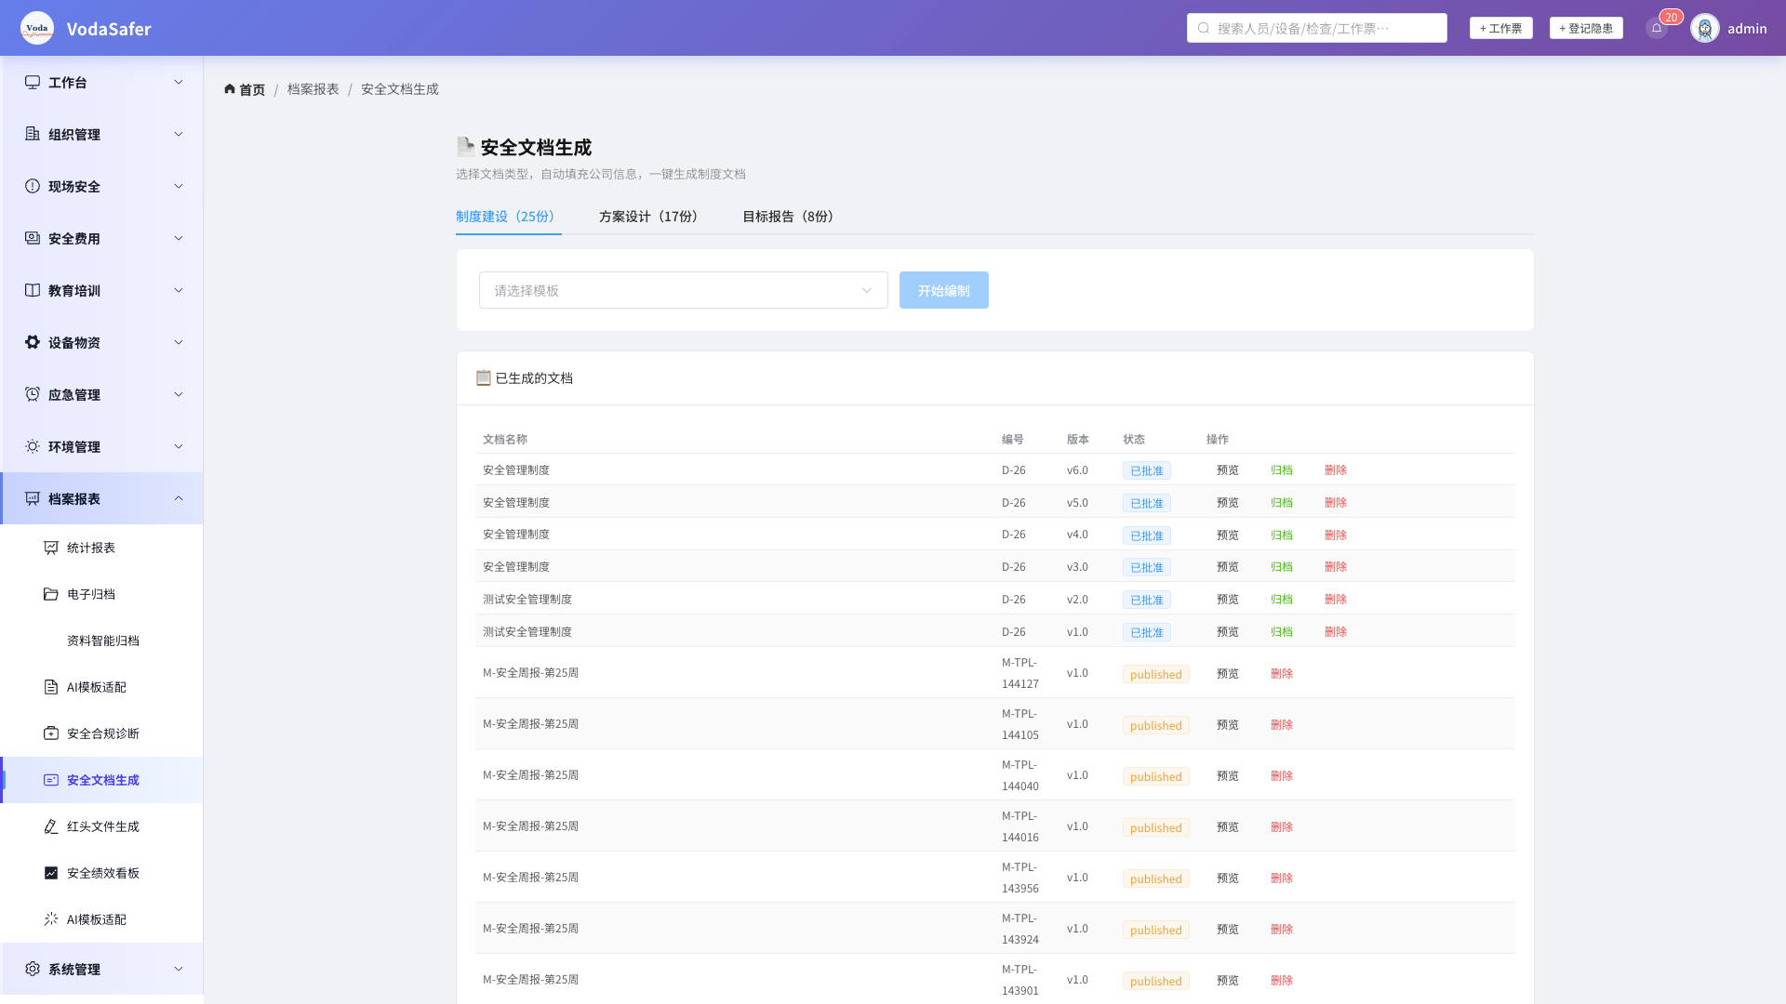Click the 安全合规诊断 medical kit icon

click(51, 733)
